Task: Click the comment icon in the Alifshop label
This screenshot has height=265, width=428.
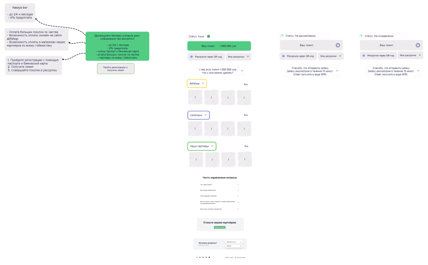Action: tap(203, 84)
